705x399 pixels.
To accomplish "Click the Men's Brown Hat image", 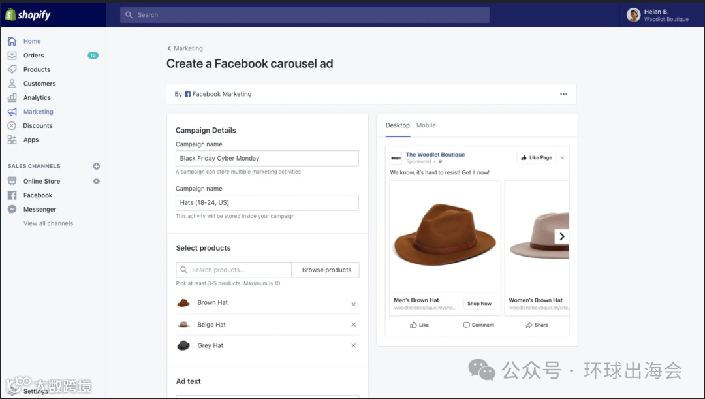I will (445, 236).
